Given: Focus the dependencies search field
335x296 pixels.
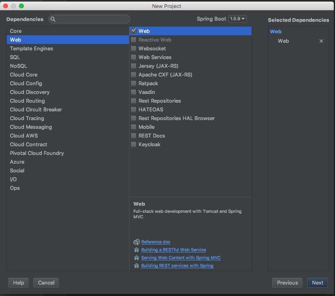Looking at the screenshot, I should click(89, 19).
